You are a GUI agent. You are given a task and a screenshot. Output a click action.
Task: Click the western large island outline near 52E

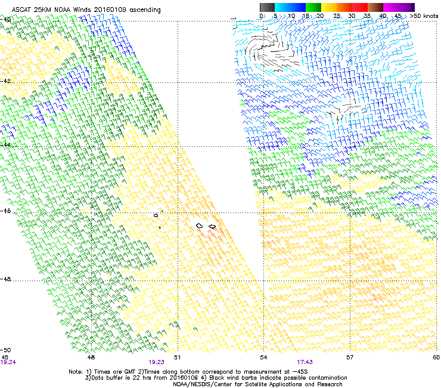pos(200,226)
